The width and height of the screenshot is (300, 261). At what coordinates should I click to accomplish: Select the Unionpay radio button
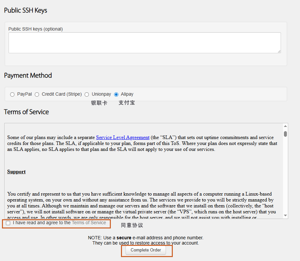click(x=87, y=94)
